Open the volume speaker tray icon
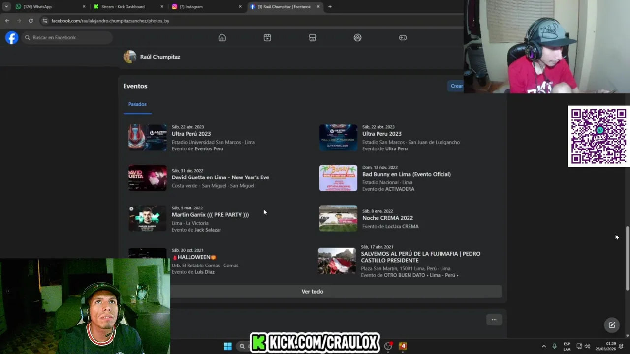 pos(587,346)
